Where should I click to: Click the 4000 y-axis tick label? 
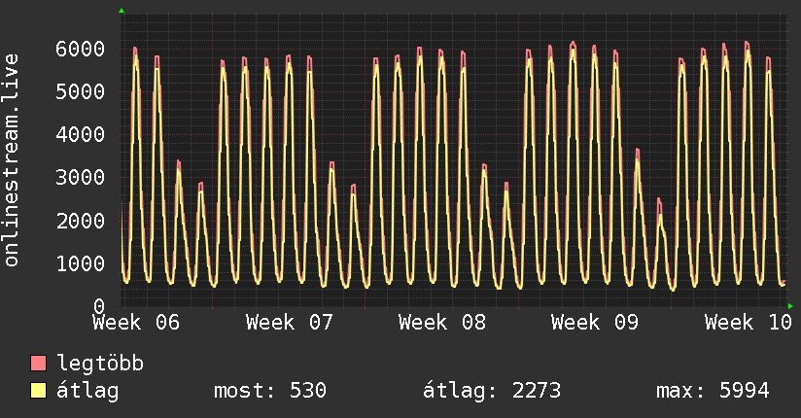coord(81,135)
